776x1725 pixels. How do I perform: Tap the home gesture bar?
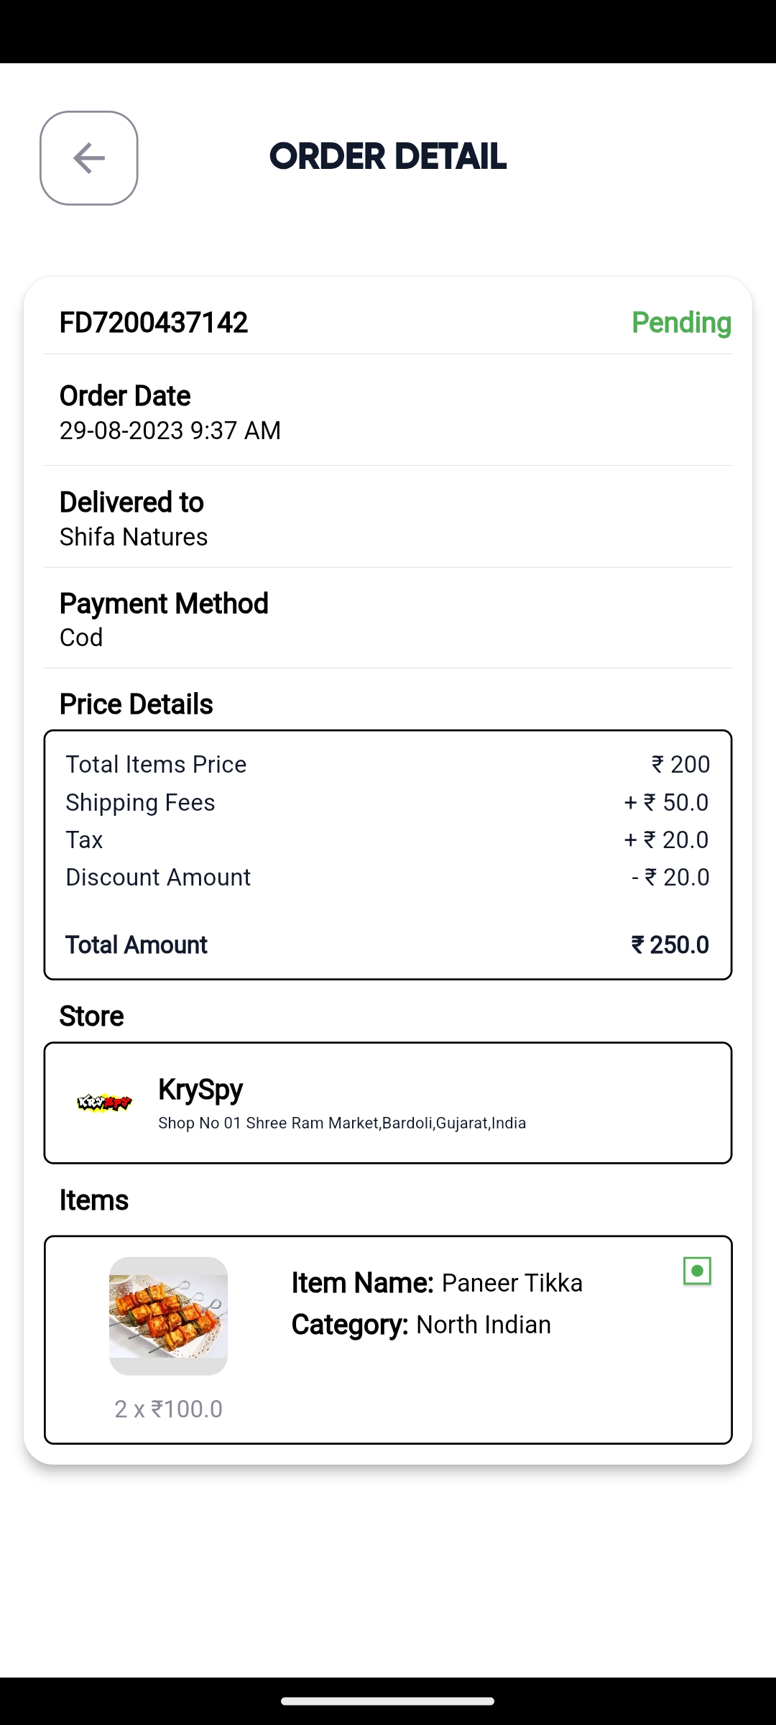pyautogui.click(x=388, y=1701)
